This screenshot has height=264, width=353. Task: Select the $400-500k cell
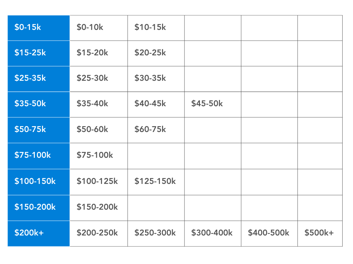(269, 233)
